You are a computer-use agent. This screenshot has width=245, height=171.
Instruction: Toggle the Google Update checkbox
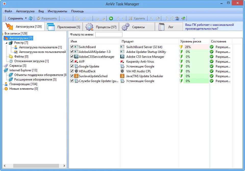pos(72,66)
